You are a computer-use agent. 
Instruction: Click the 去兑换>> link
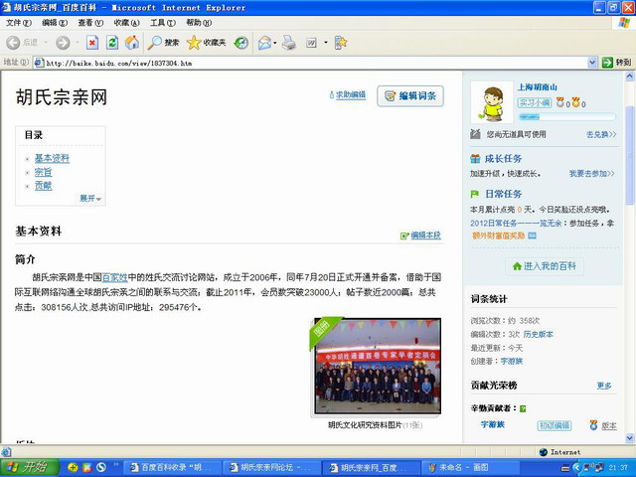(x=601, y=134)
